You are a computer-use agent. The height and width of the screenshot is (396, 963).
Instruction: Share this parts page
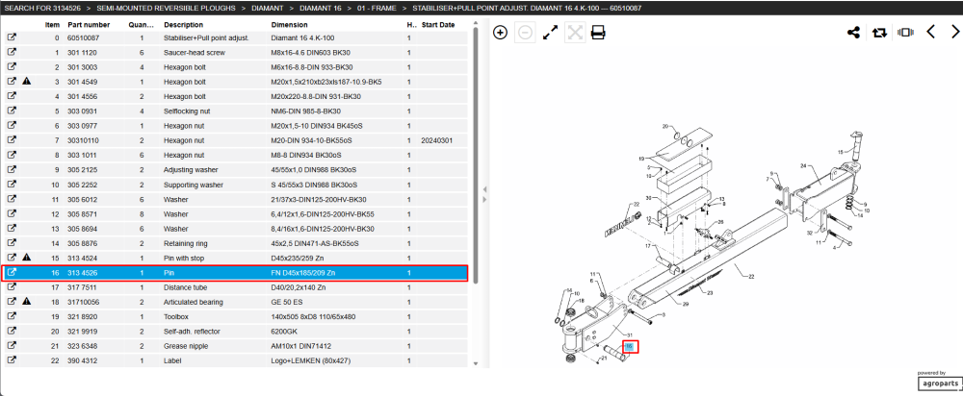click(x=853, y=33)
